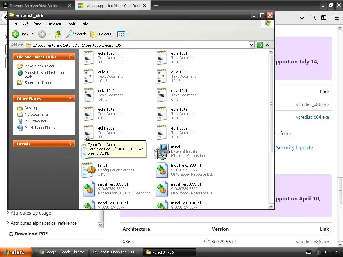Select the eula.1041 file icon
This screenshot has width=343, height=257.
point(162,95)
